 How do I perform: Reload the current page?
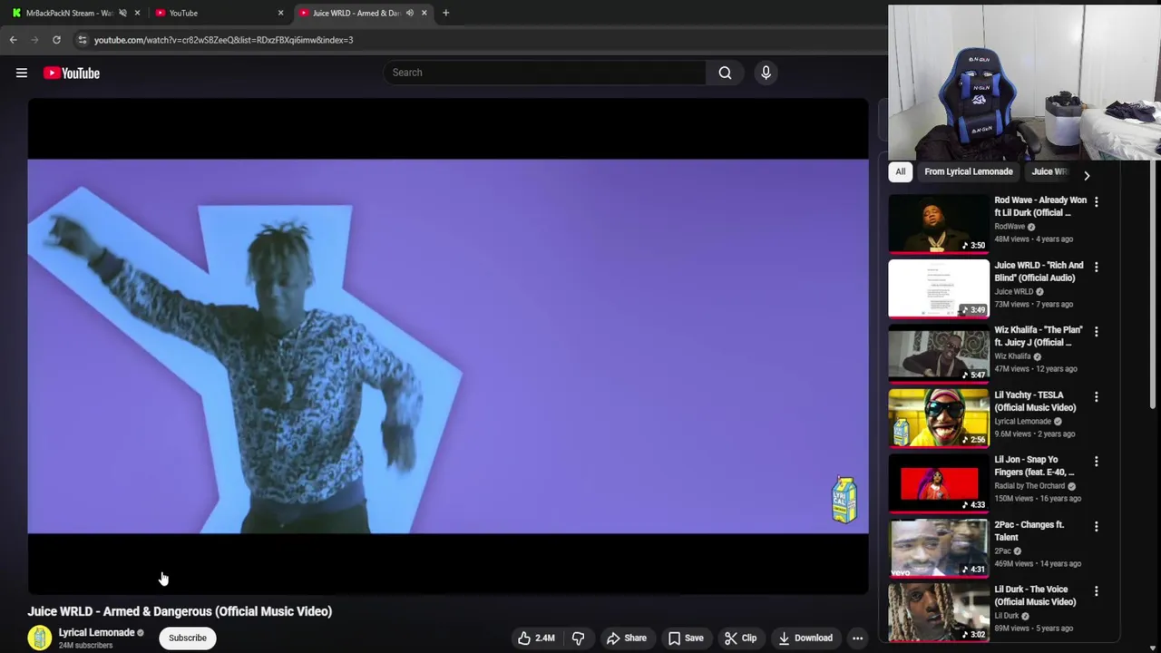pyautogui.click(x=56, y=40)
